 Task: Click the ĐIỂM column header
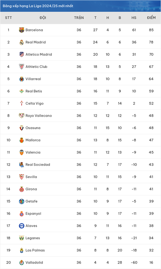point(151,18)
